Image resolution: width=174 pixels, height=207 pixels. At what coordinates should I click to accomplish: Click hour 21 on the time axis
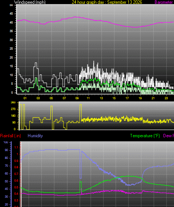coord(153,98)
